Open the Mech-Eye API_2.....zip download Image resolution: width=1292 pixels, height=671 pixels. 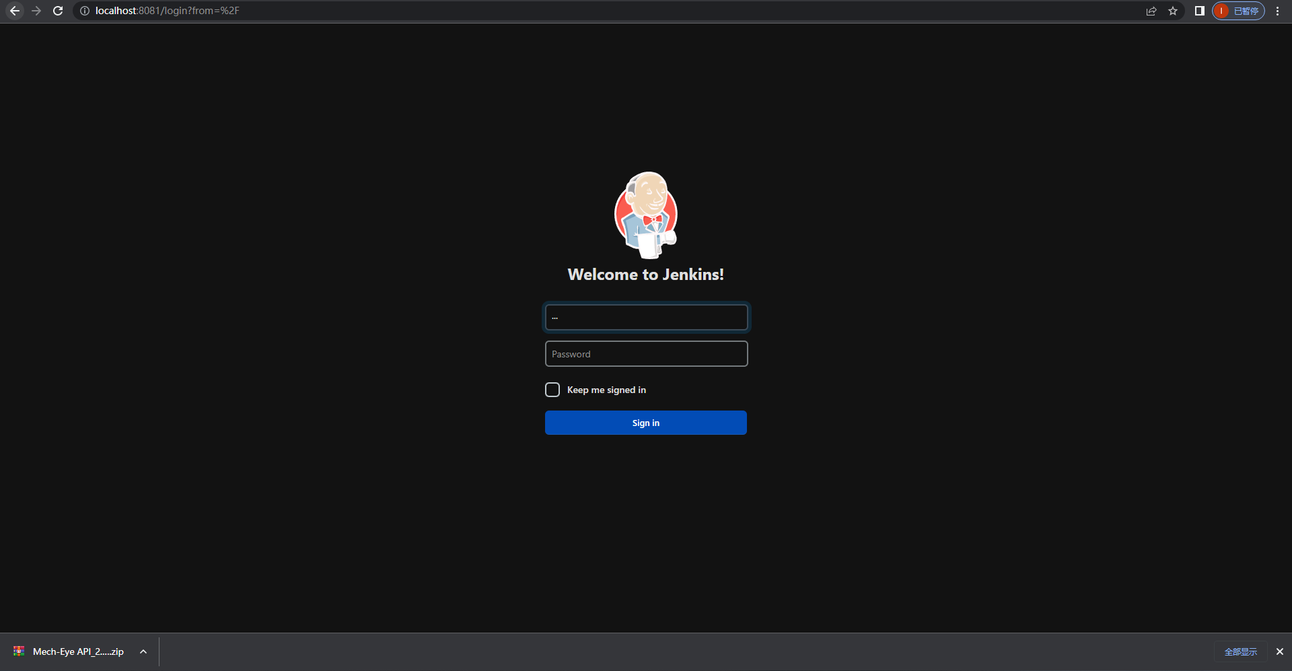pos(77,651)
